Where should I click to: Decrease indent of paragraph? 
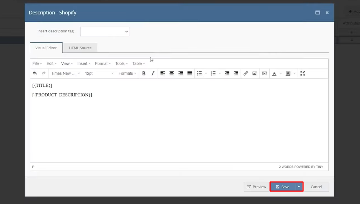coord(227,73)
